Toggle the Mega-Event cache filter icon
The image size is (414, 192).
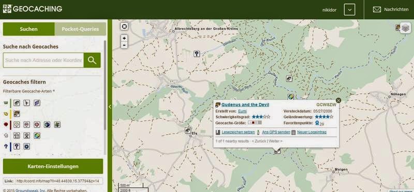point(27,124)
